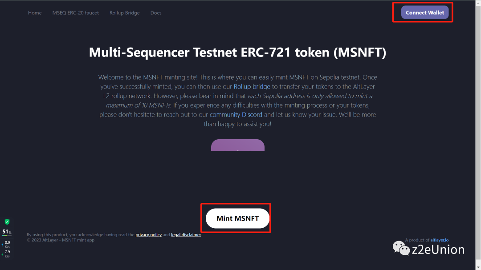
Task: Open the community Discord link
Action: pyautogui.click(x=236, y=115)
